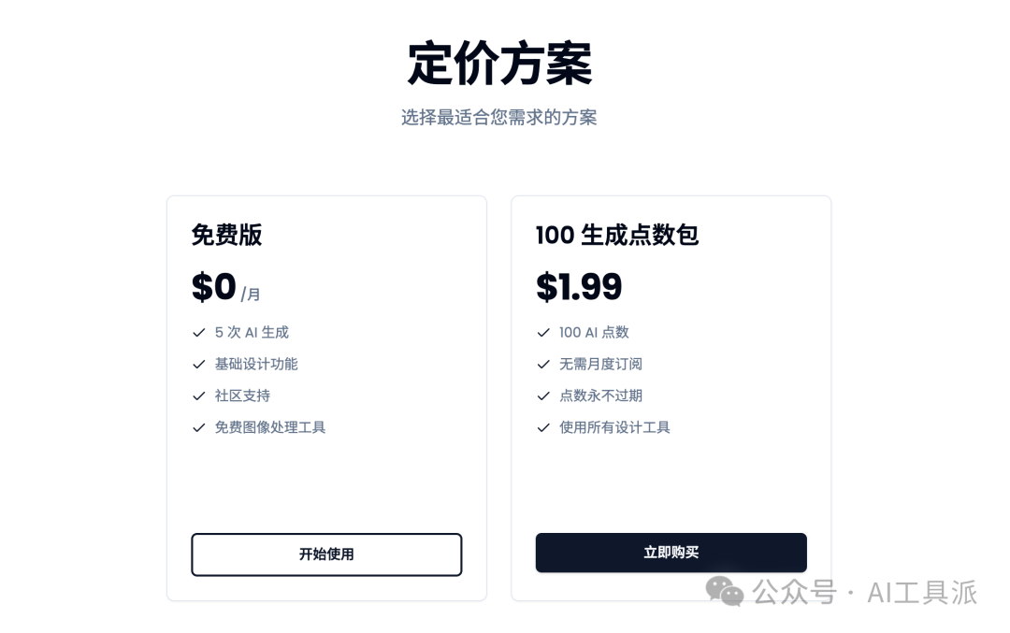Screen dimensions: 1010x633
Task: Select the 免费版 plan title
Action: click(x=226, y=235)
